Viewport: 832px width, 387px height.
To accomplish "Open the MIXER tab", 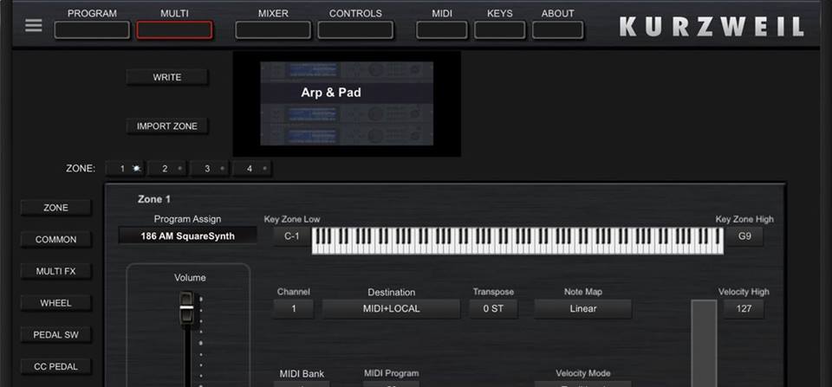I will 273,29.
